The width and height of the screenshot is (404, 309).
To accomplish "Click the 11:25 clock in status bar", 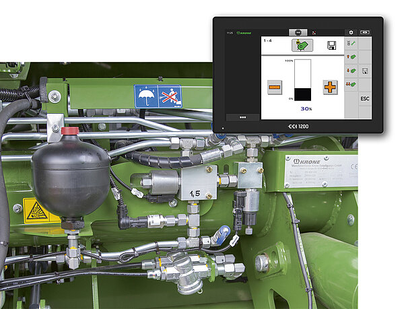I will 230,32.
